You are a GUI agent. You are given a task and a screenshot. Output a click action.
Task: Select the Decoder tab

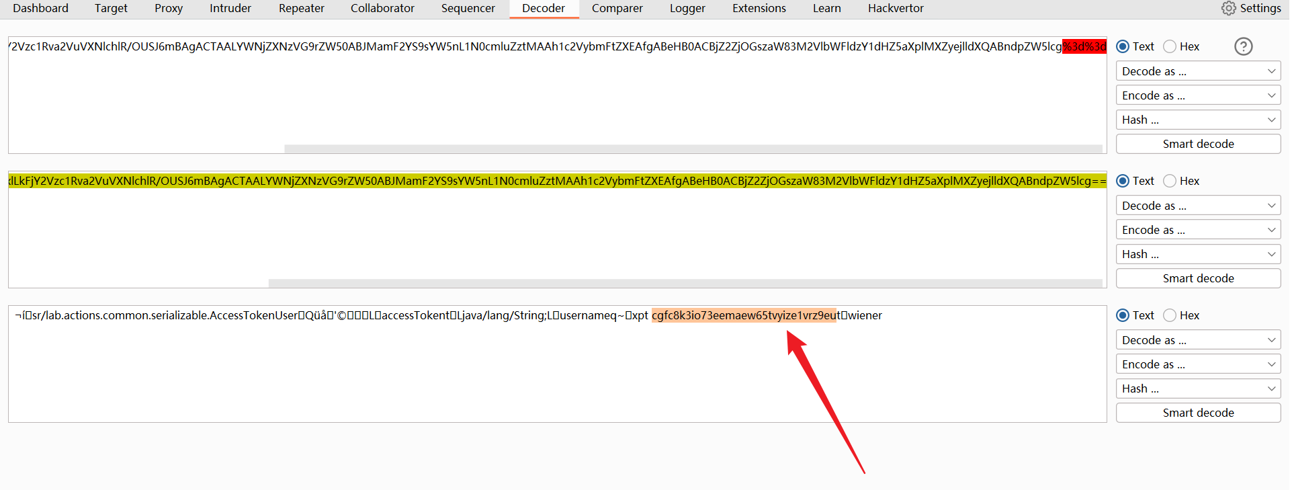point(544,8)
